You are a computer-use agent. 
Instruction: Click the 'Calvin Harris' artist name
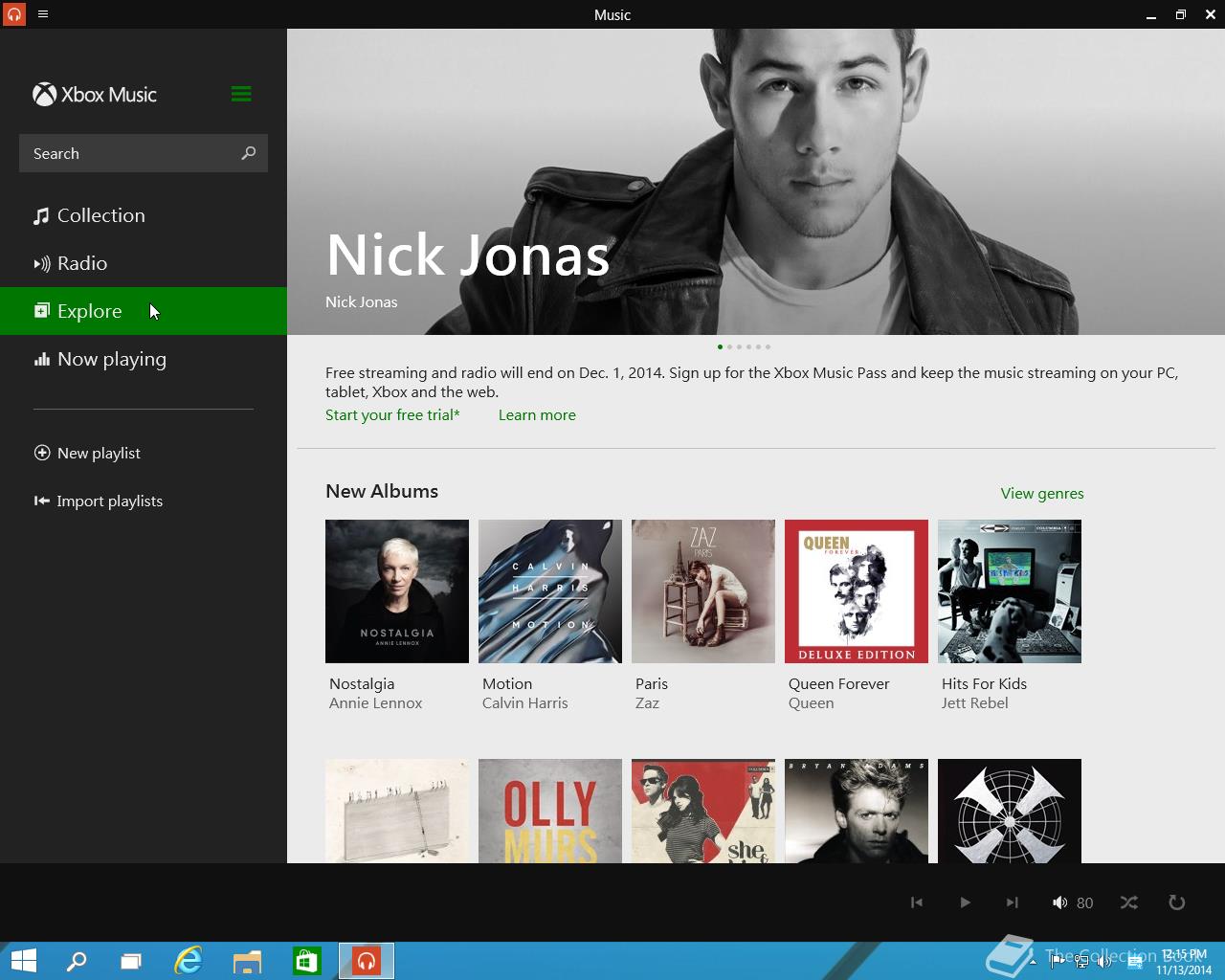point(524,702)
